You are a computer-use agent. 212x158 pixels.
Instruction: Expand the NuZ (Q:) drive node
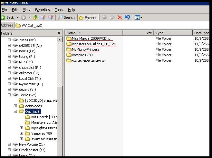pyautogui.click(x=9, y=62)
